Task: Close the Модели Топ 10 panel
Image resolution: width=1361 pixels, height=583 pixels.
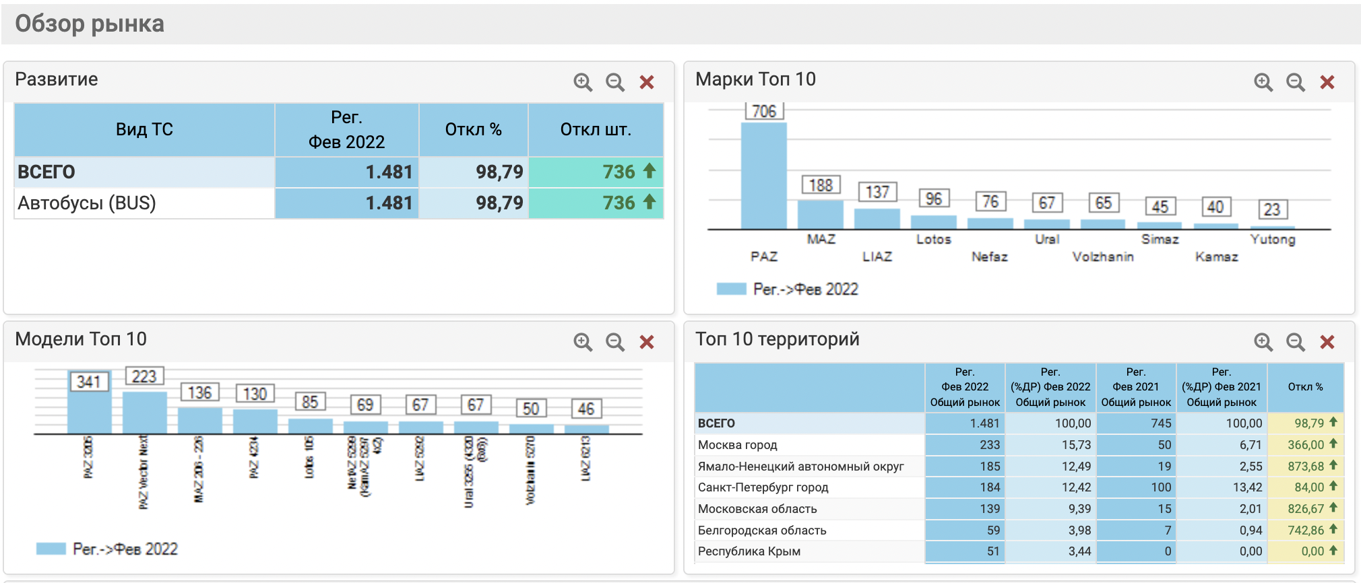Action: 647,342
